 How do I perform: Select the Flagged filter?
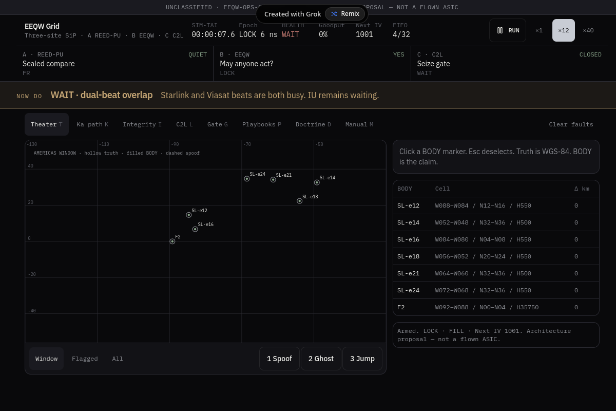point(85,359)
